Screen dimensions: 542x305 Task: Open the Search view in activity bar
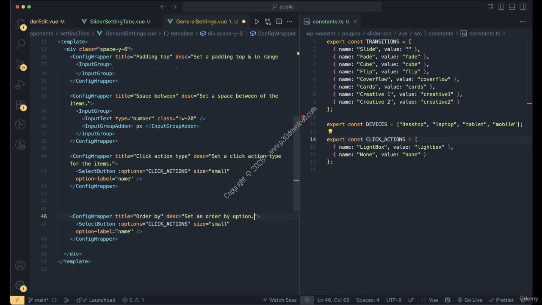(x=20, y=44)
